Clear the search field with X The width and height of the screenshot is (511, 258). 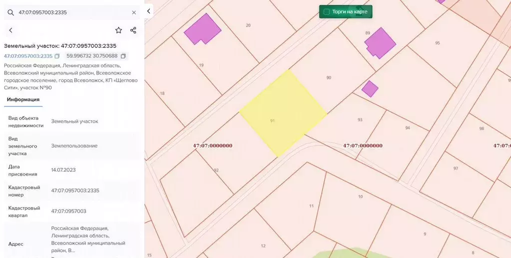pos(134,12)
